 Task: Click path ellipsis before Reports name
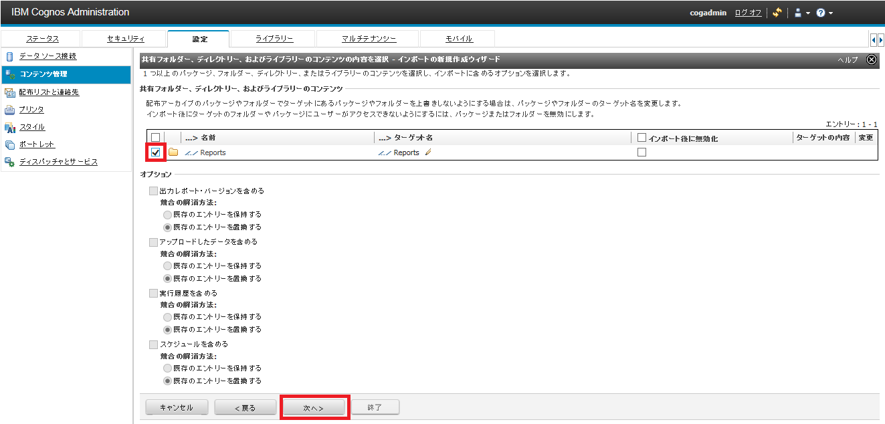coord(191,153)
